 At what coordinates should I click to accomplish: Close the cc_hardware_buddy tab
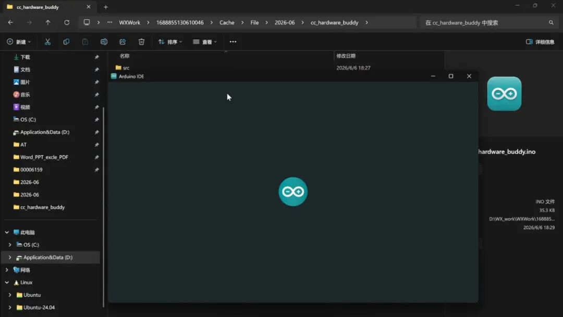point(88,7)
